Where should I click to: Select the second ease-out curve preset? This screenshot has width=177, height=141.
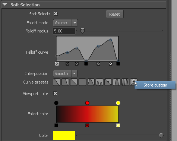tap(65, 82)
